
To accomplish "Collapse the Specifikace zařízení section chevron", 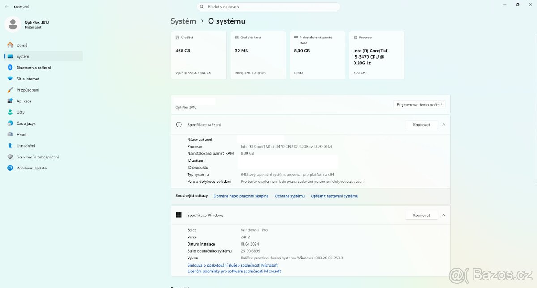I will (443, 125).
